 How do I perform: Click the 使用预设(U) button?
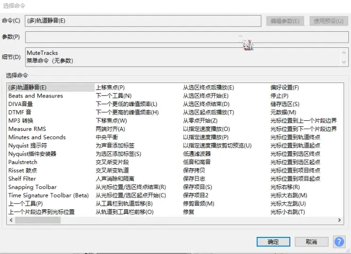click(x=328, y=21)
